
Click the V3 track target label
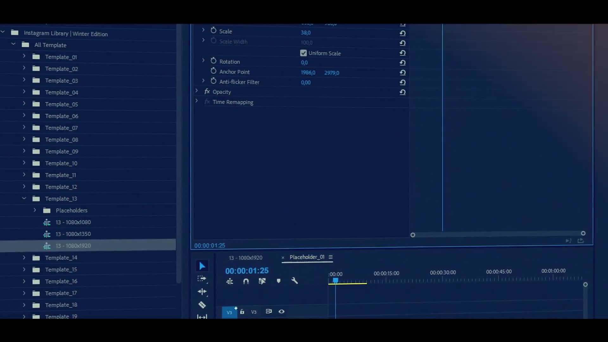(x=254, y=312)
